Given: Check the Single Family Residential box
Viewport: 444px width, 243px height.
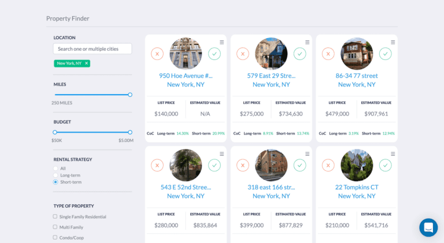Looking at the screenshot, I should point(55,216).
